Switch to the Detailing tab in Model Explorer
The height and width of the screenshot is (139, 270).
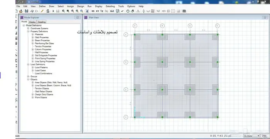tap(42, 22)
